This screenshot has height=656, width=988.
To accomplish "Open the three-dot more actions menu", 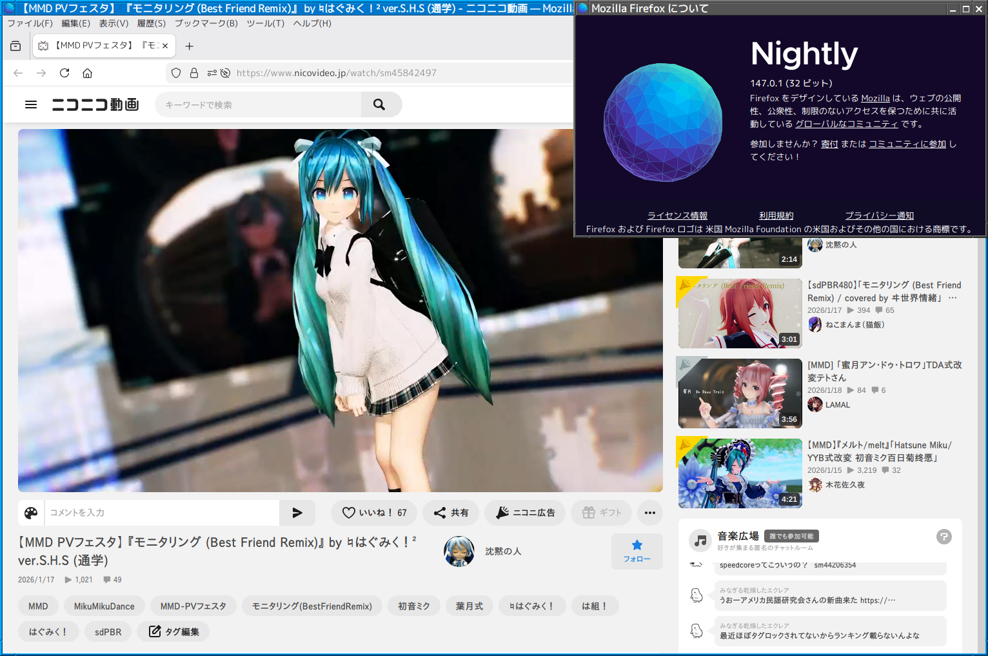I will click(x=650, y=513).
